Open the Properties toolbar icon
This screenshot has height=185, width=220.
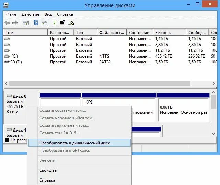(x=63, y=23)
